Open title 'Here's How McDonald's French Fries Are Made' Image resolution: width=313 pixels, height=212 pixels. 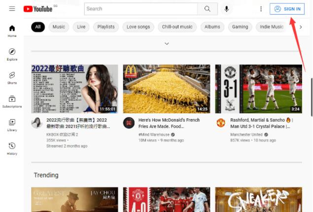pyautogui.click(x=169, y=123)
